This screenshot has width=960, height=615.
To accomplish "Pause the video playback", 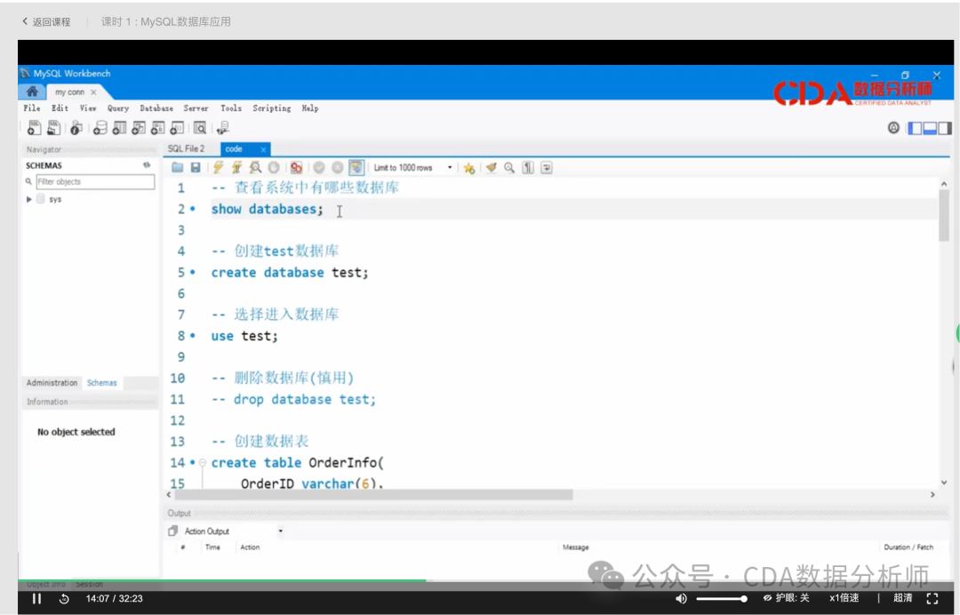I will point(36,598).
